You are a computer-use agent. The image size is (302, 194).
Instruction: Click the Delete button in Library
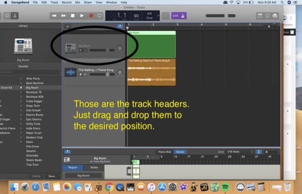coord(36,176)
